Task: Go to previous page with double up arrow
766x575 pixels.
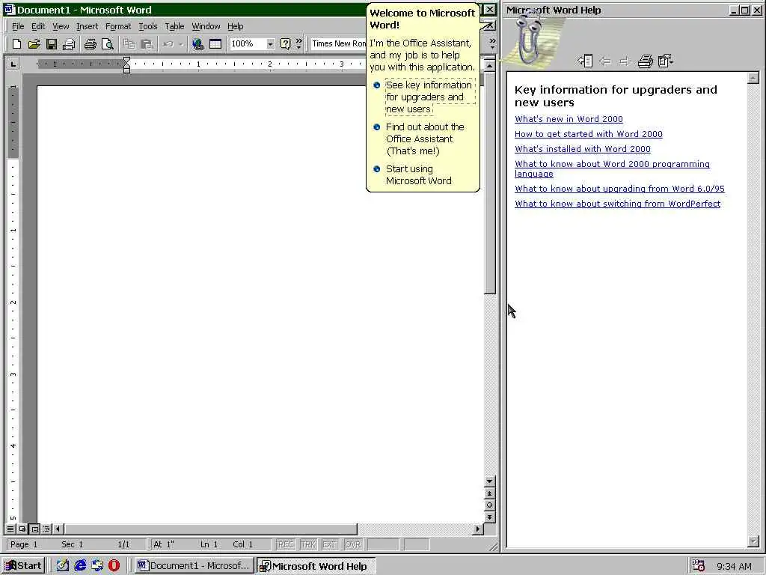Action: tap(489, 494)
